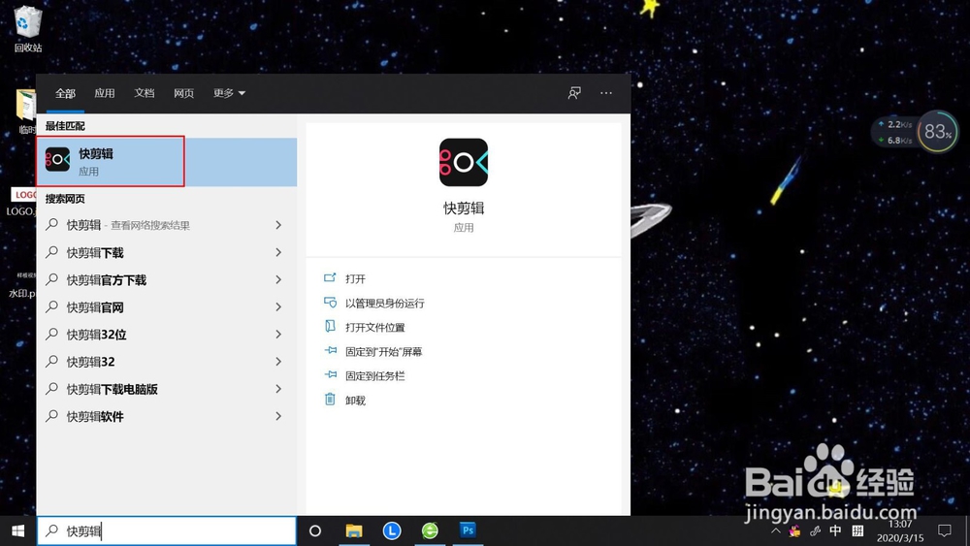Choose 固定到"开始"屏幕

383,351
